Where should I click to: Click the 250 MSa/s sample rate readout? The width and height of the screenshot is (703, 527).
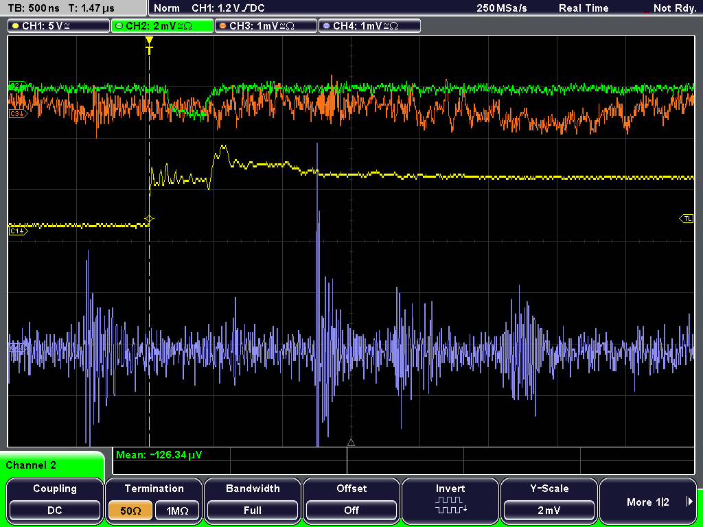point(502,8)
